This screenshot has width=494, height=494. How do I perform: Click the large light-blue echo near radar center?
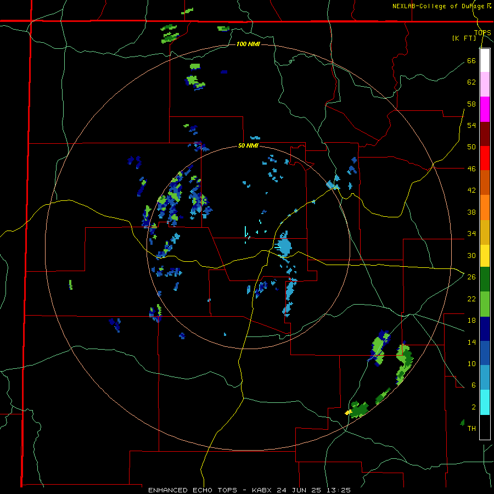[284, 246]
